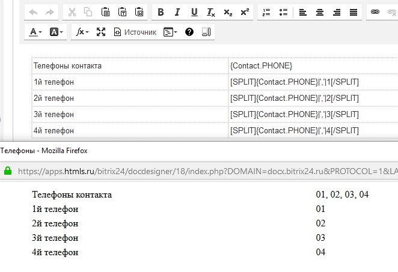Maximize the editor area
Image resolution: width=398 pixels, height=272 pixels.
101,32
